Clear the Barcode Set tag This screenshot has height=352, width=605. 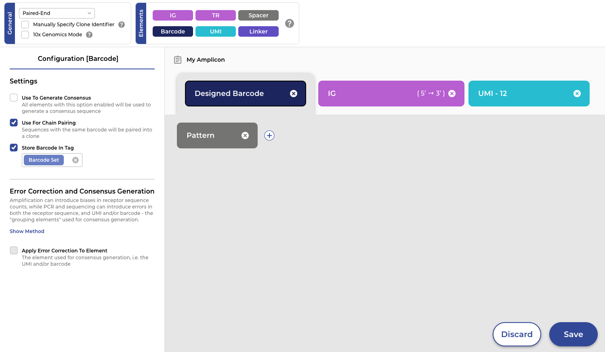(76, 160)
